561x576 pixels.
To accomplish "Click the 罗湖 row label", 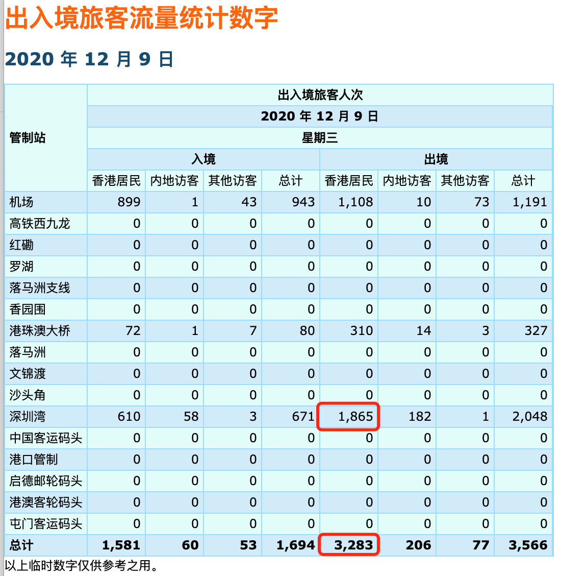I will 21,267.
